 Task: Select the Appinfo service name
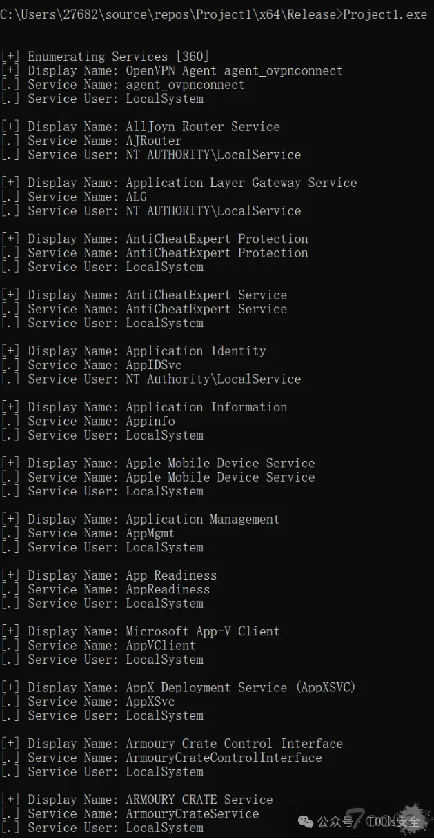[x=150, y=421]
